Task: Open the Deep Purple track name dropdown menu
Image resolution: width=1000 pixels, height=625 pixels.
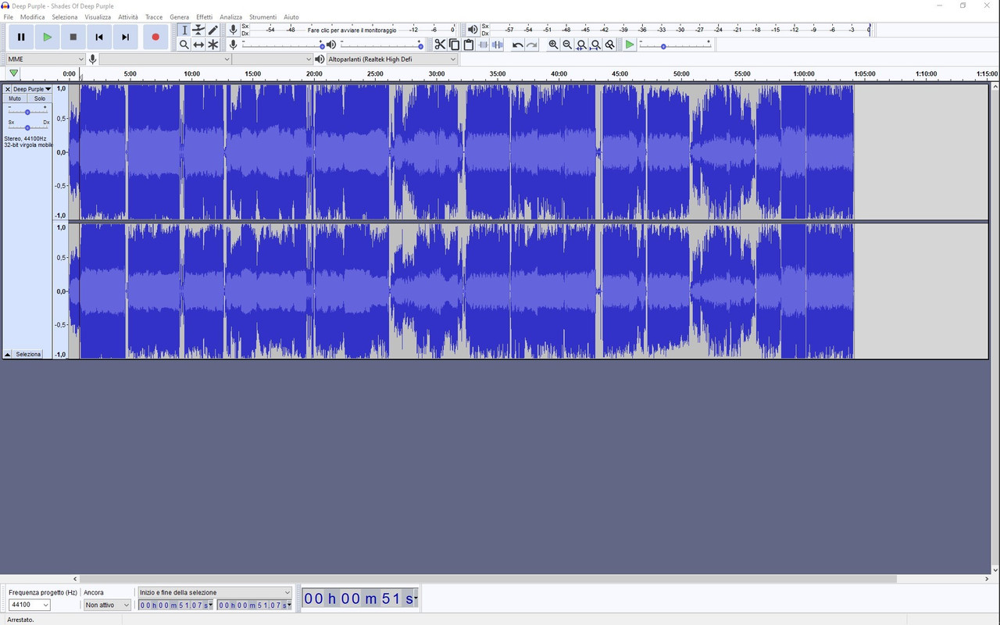Action: tap(31, 89)
